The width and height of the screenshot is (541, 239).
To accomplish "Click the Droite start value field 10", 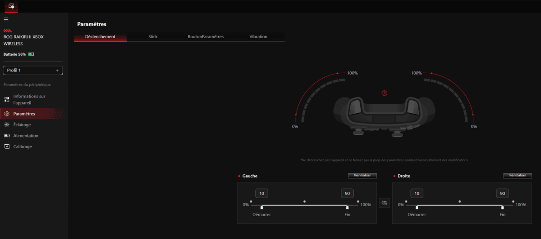I will click(x=417, y=194).
